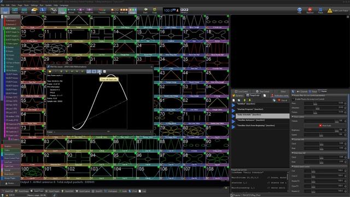Enable the Restart cue mode

click(x=71, y=10)
